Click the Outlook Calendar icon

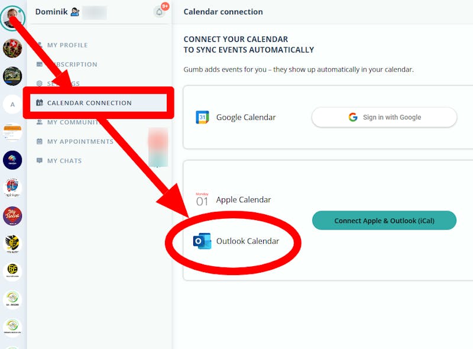[202, 241]
